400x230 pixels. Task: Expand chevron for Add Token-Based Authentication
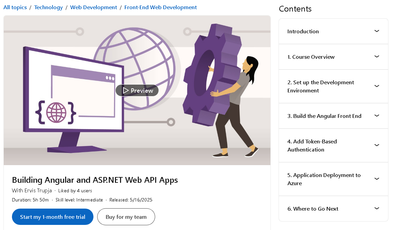pyautogui.click(x=377, y=145)
